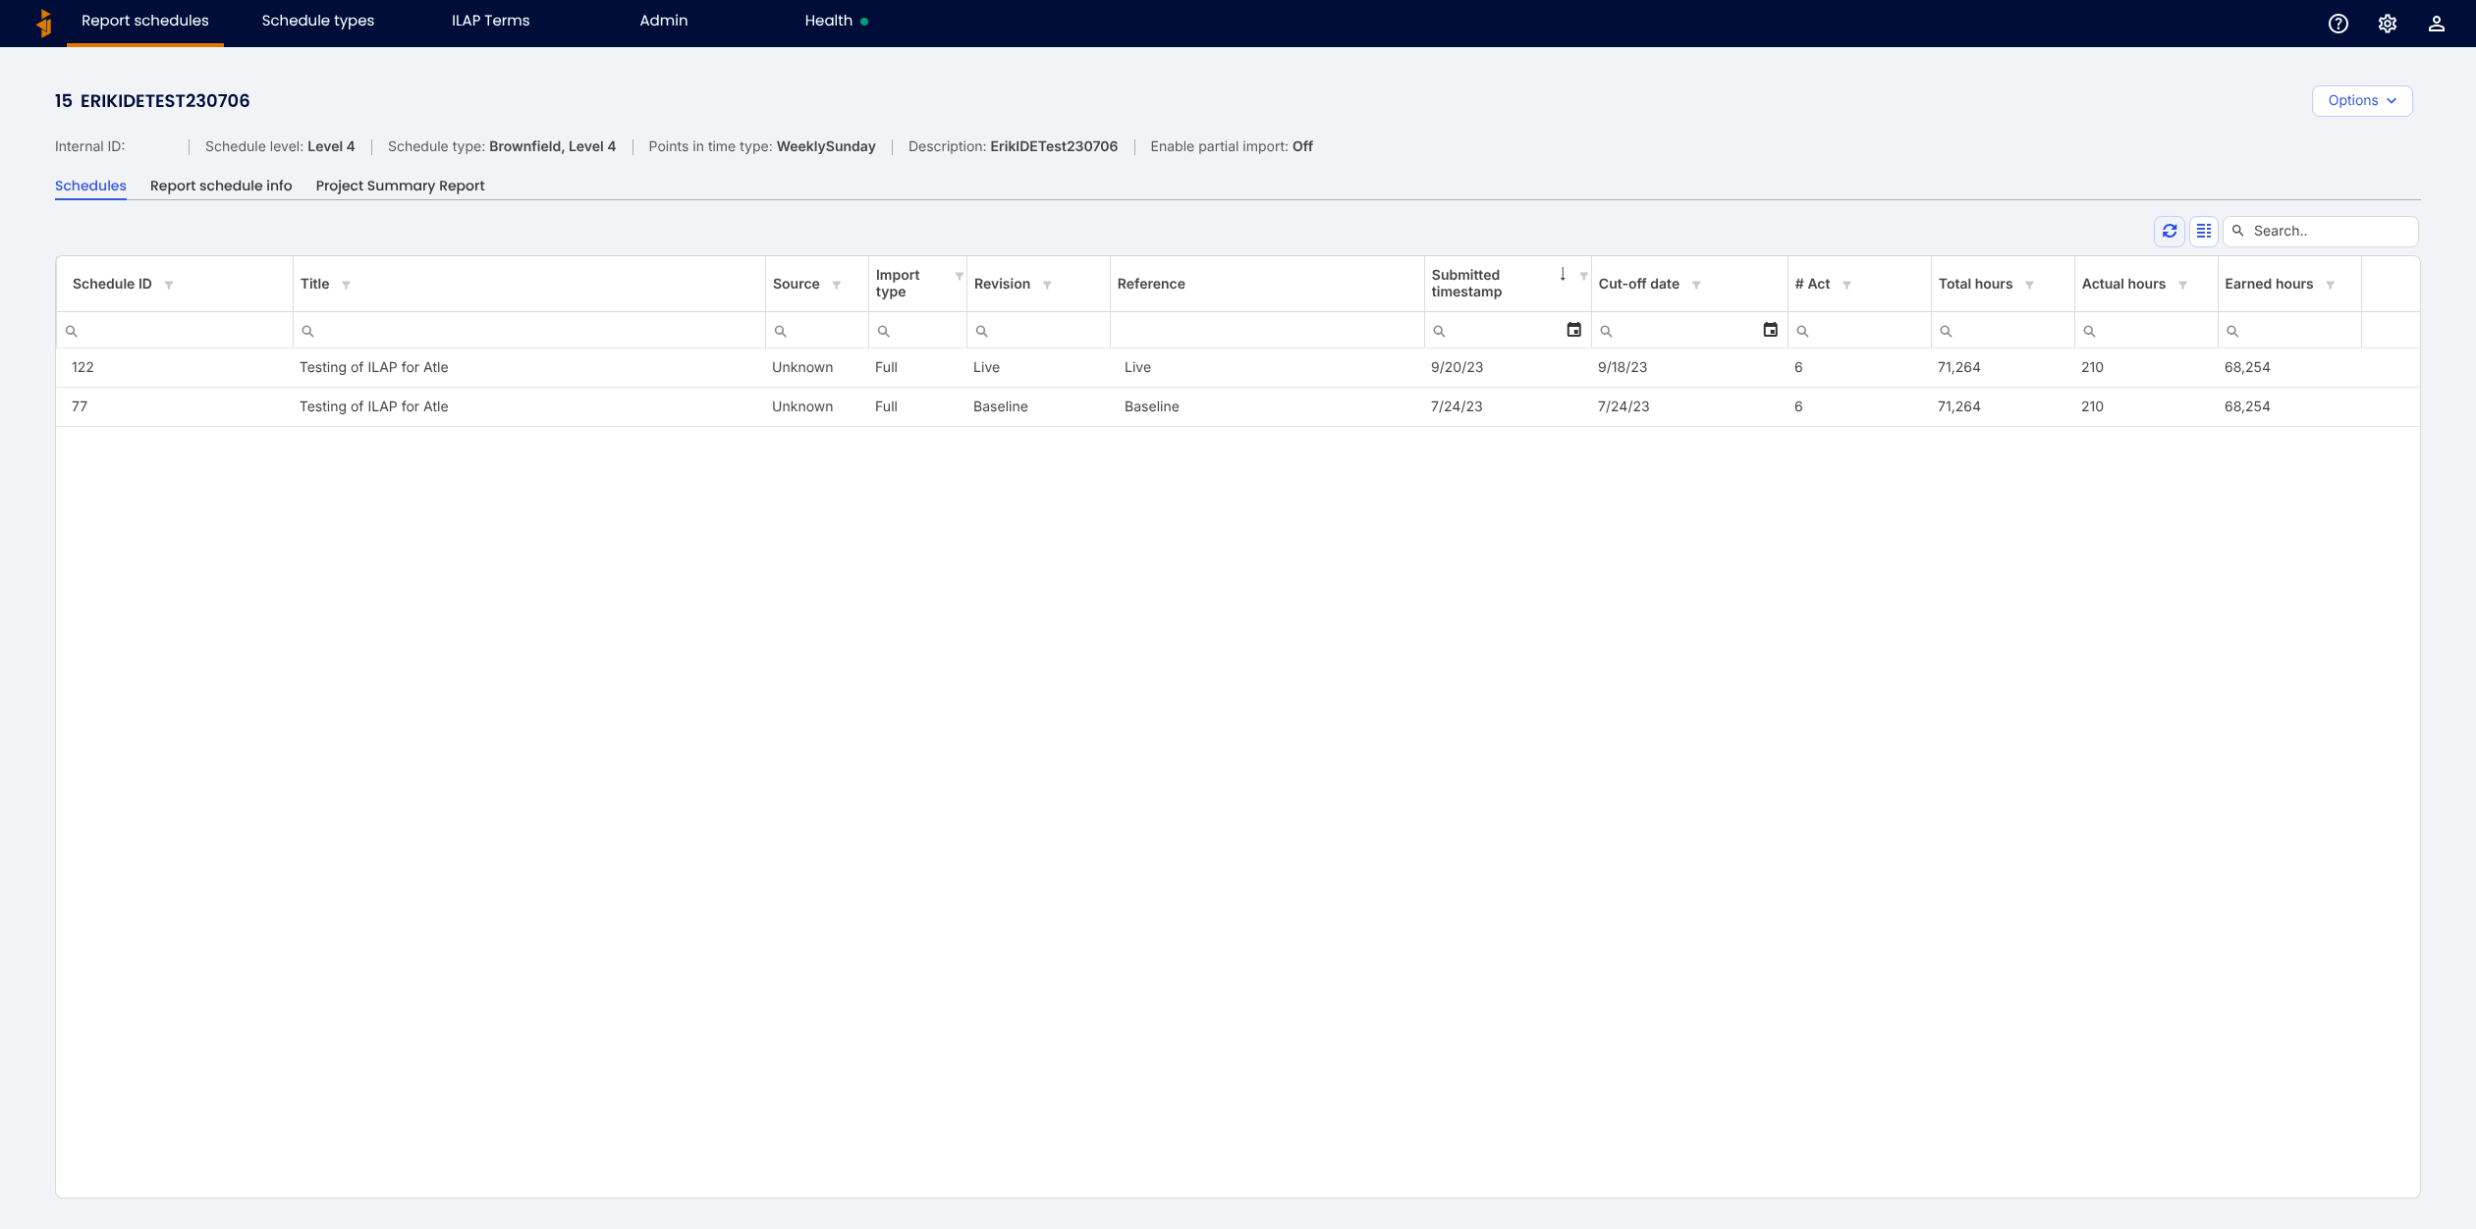The image size is (2476, 1229).
Task: Focus the Search.. input field
Action: pyautogui.click(x=2321, y=231)
